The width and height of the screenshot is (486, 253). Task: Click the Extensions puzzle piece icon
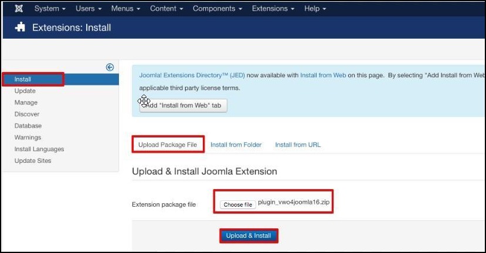point(20,28)
